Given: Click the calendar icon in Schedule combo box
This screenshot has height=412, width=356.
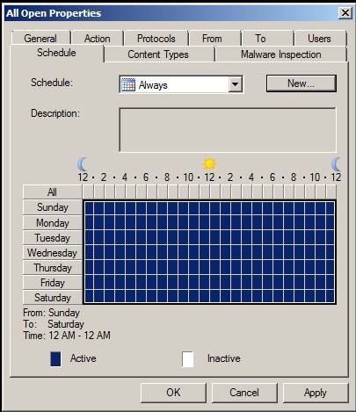Looking at the screenshot, I should point(128,84).
